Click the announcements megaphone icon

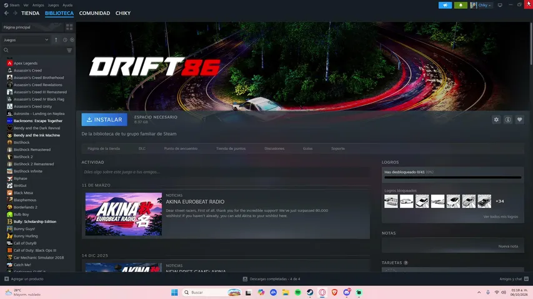coord(445,5)
